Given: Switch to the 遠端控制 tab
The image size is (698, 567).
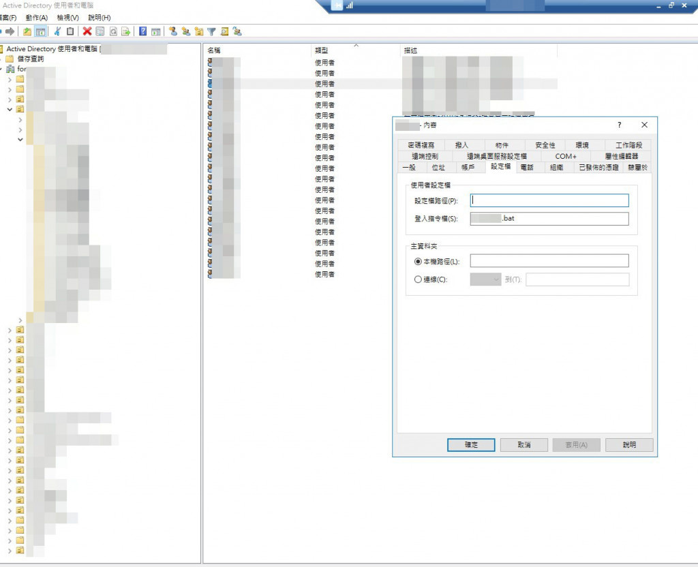Looking at the screenshot, I should pyautogui.click(x=425, y=156).
